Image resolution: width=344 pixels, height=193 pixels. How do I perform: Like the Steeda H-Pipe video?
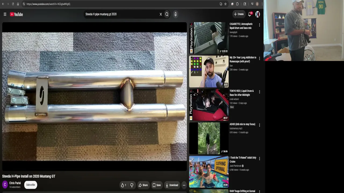[123, 185]
